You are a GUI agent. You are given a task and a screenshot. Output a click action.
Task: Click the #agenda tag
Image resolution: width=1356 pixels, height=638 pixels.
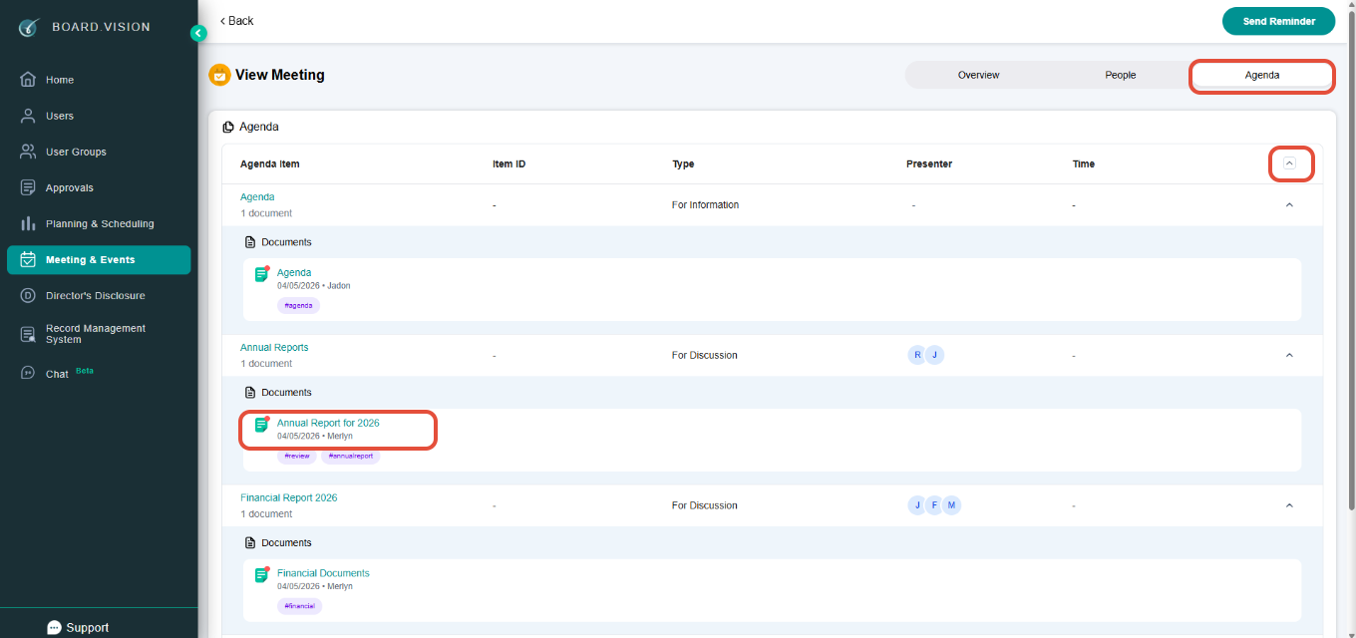point(298,306)
